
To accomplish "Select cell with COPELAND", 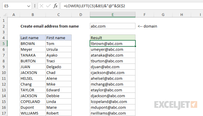I will pyautogui.click(x=33, y=101).
